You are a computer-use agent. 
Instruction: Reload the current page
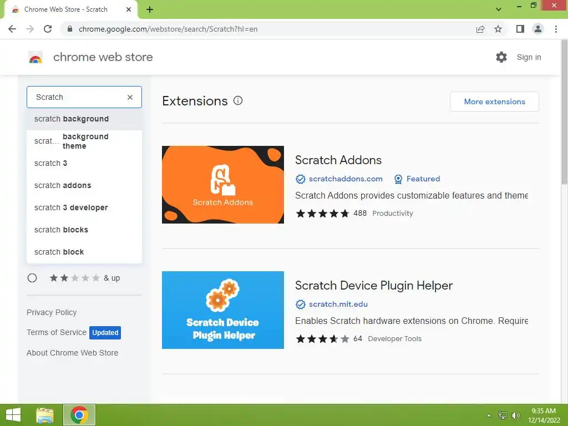point(48,29)
